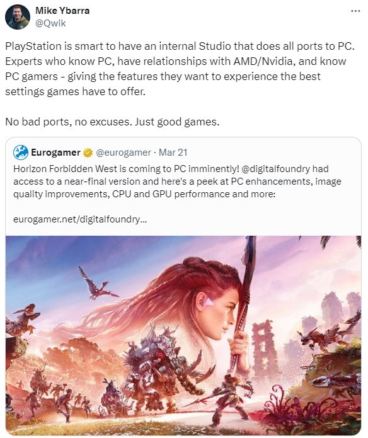Open the three-dot more options menu

[355, 11]
